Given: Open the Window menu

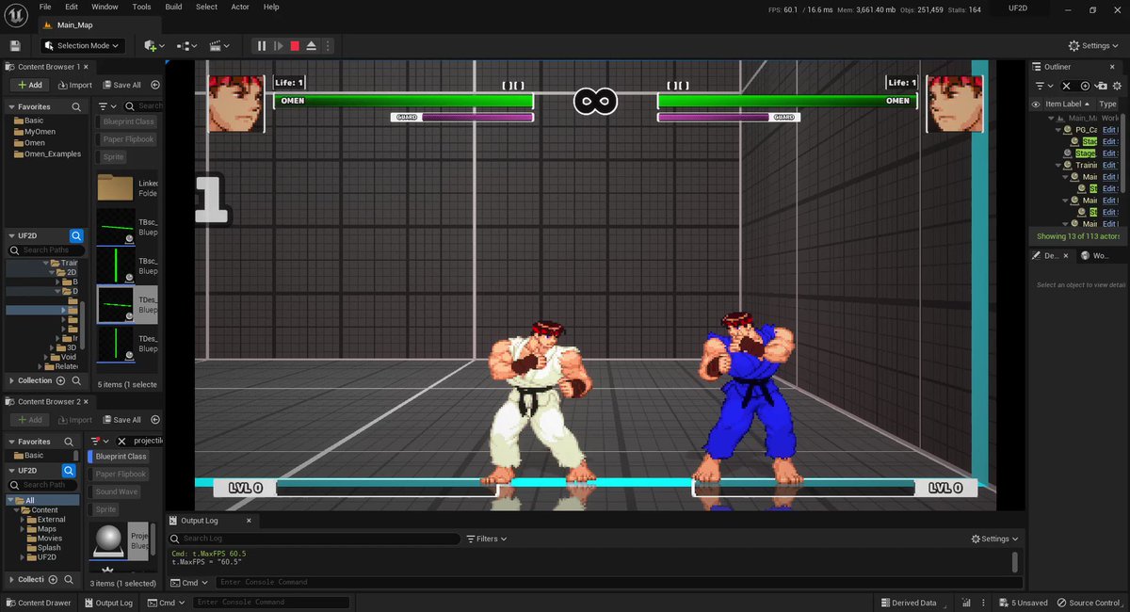Looking at the screenshot, I should [x=105, y=7].
